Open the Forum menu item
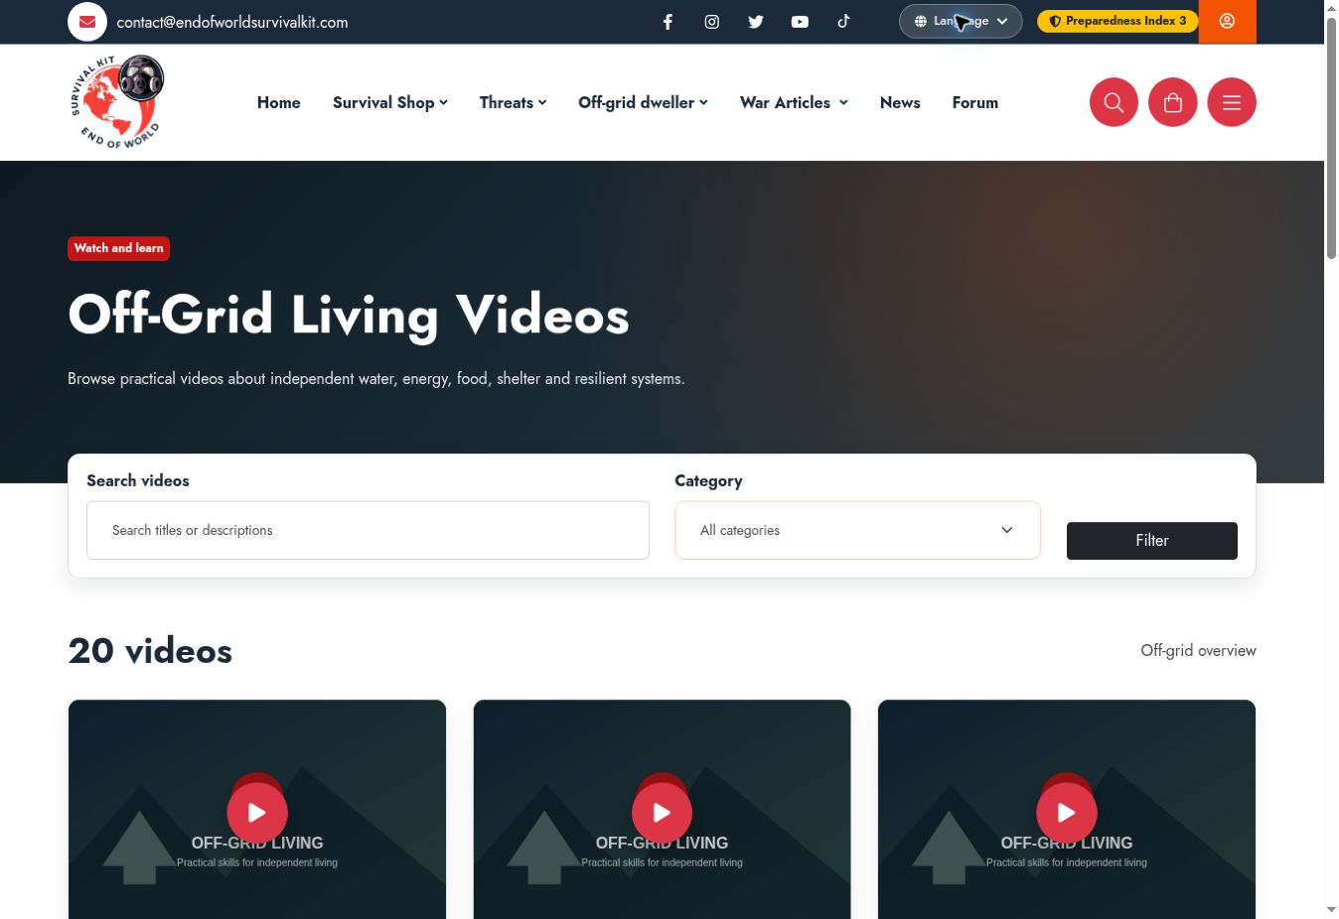 975,102
